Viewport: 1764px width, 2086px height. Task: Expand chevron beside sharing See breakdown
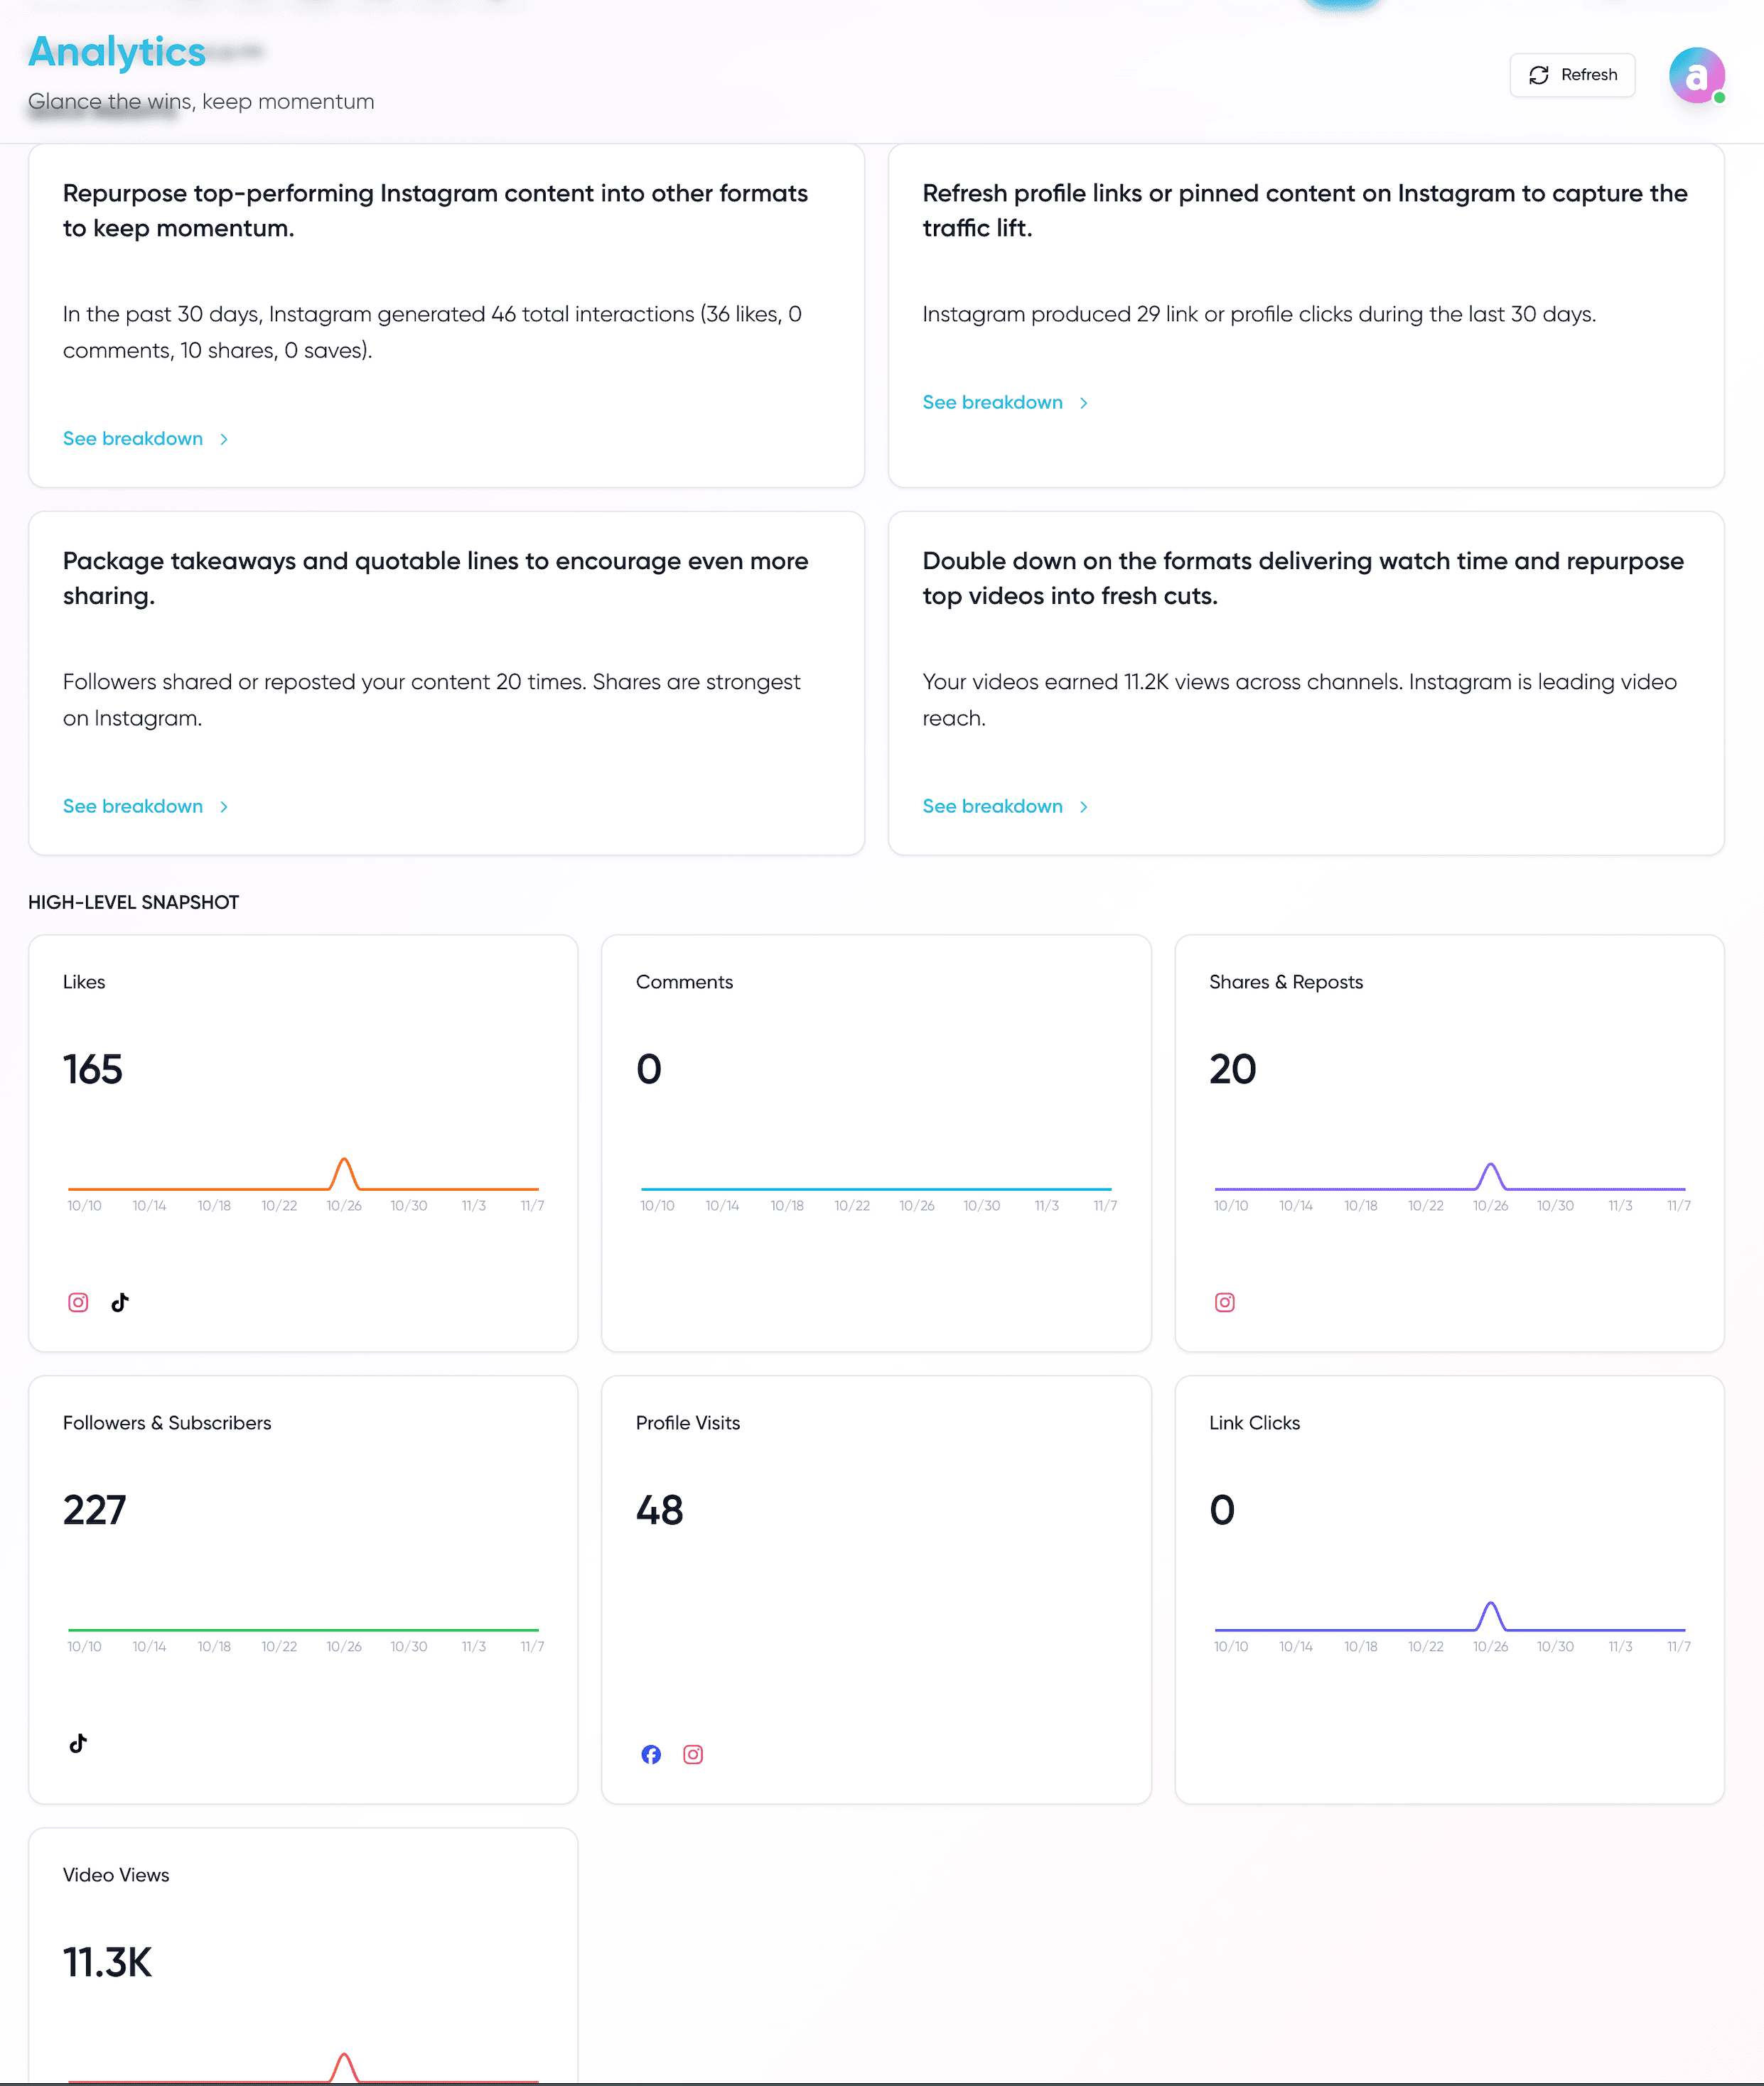click(x=224, y=806)
